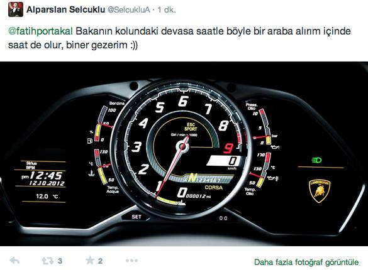The height and width of the screenshot is (270, 368).
Task: Click the favorite count number 2
Action: [x=100, y=261]
